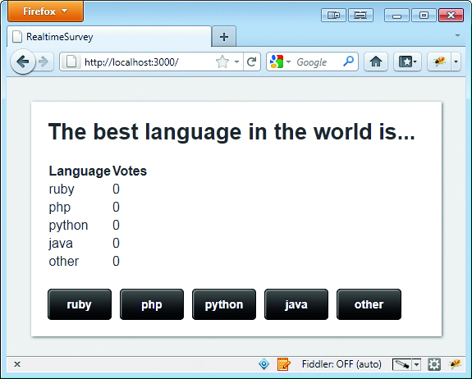The height and width of the screenshot is (379, 472).
Task: Open the Home page icon
Action: pyautogui.click(x=376, y=62)
